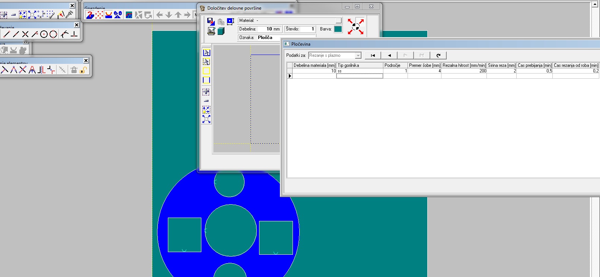Viewport: 600px width, 277px height.
Task: Click the open yellow padlock unlock icon
Action: click(x=83, y=69)
